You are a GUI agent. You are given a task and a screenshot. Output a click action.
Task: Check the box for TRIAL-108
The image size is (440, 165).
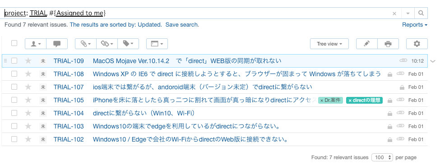coord(14,73)
